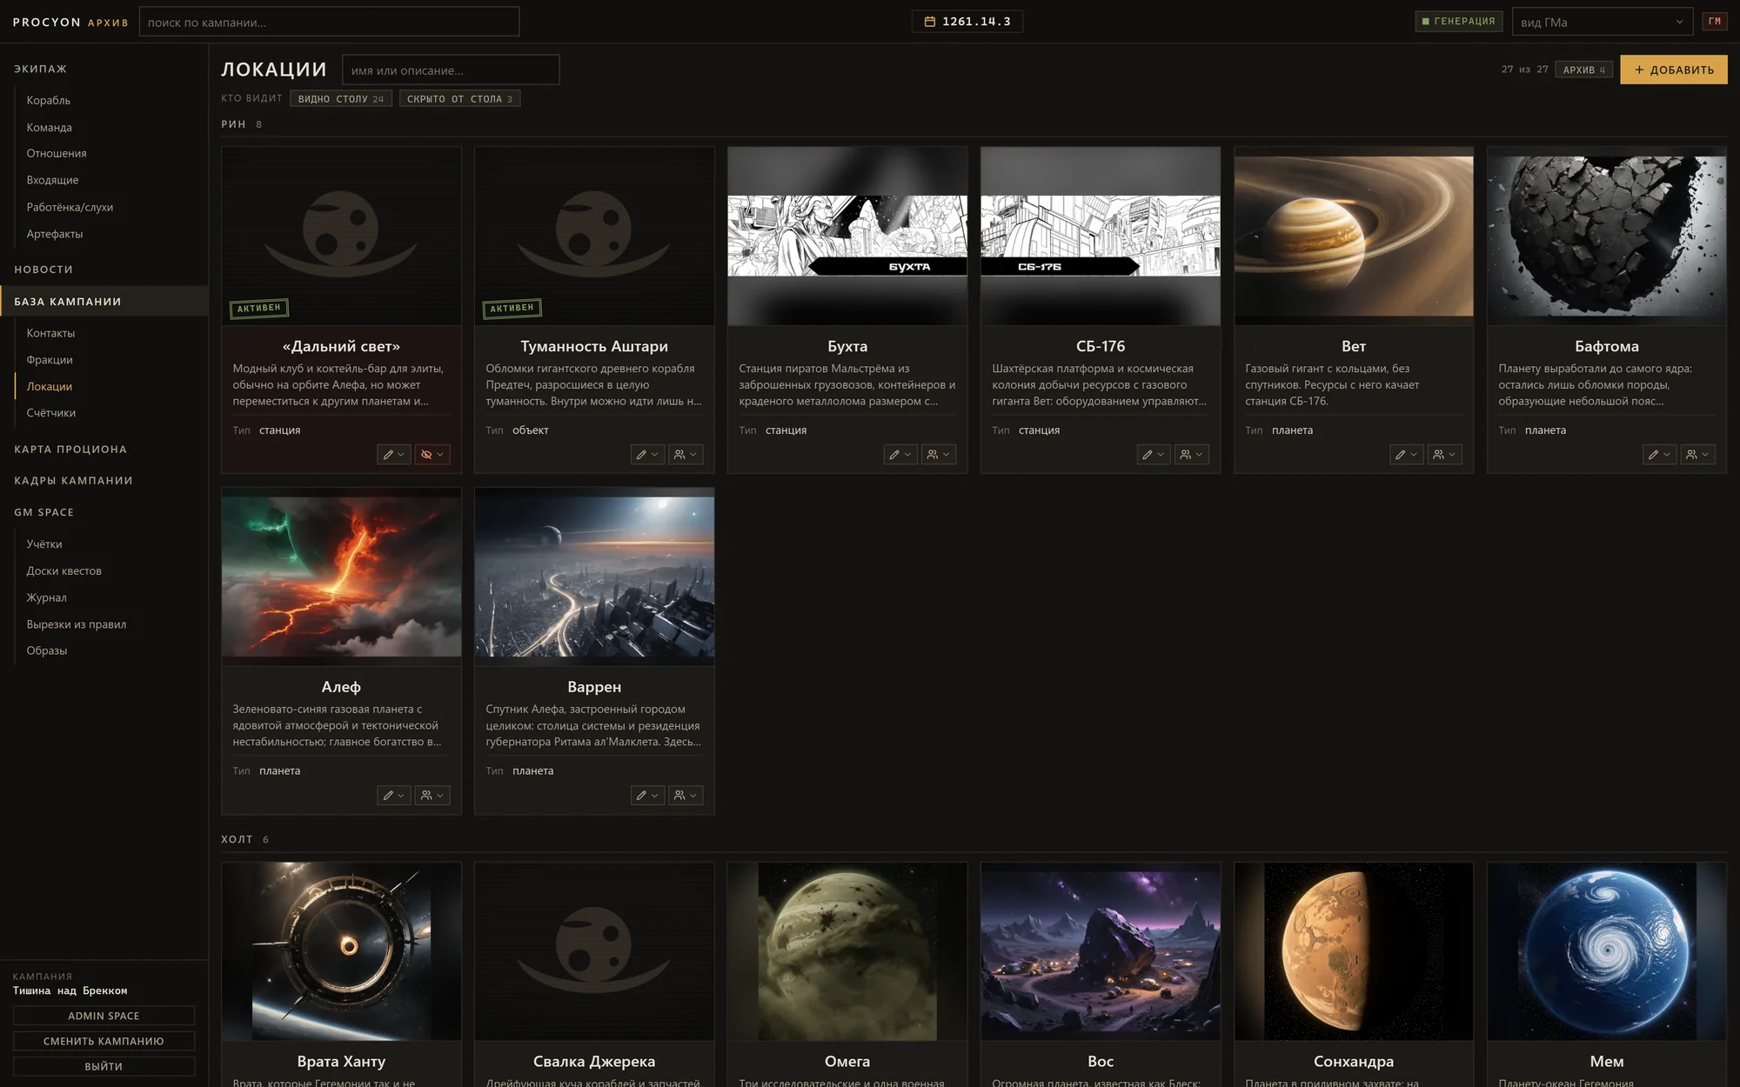Select Счётчики in sidebar
The image size is (1740, 1087).
[51, 413]
